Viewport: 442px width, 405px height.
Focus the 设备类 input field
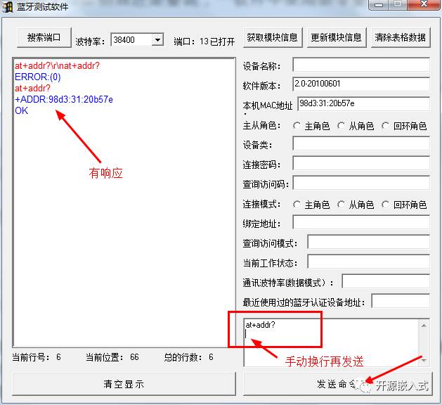[361, 144]
